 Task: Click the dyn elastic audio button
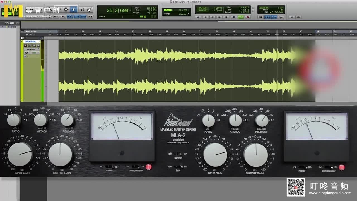tap(27, 52)
